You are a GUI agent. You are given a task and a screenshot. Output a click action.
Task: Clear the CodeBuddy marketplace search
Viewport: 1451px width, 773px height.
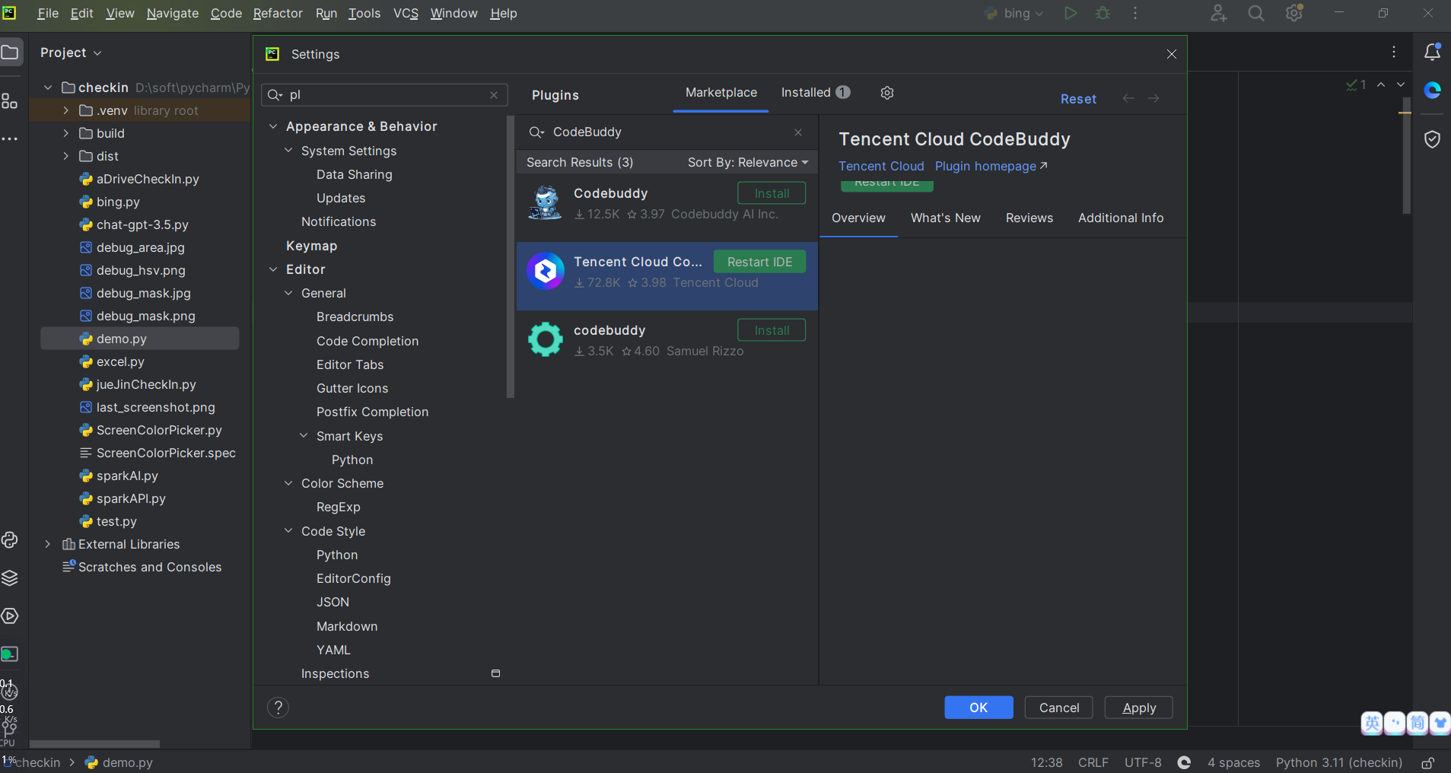pyautogui.click(x=798, y=132)
